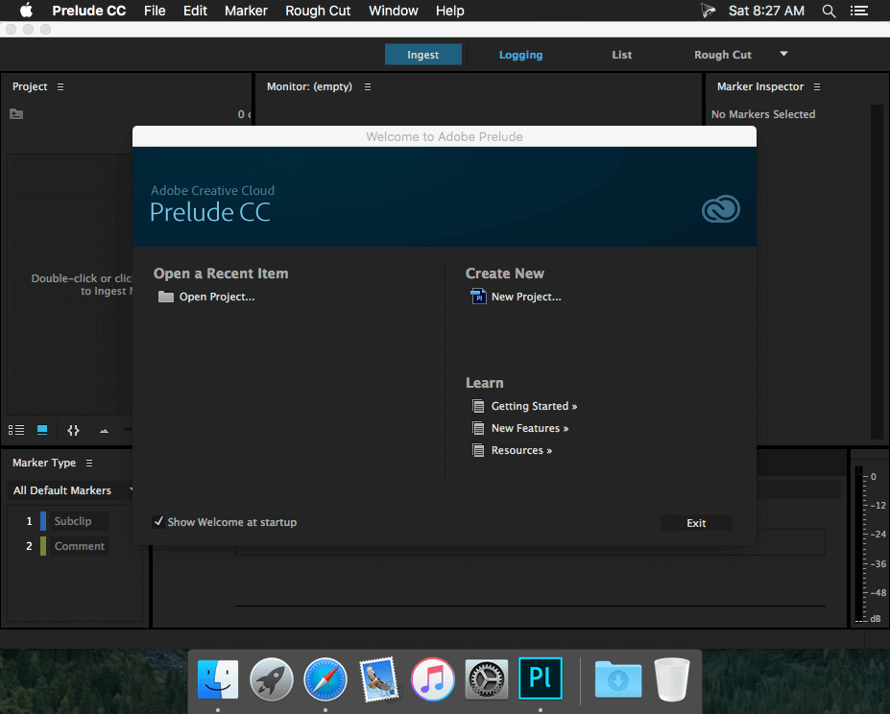Click the zoom-out mountain icon in Project panel

(x=104, y=431)
